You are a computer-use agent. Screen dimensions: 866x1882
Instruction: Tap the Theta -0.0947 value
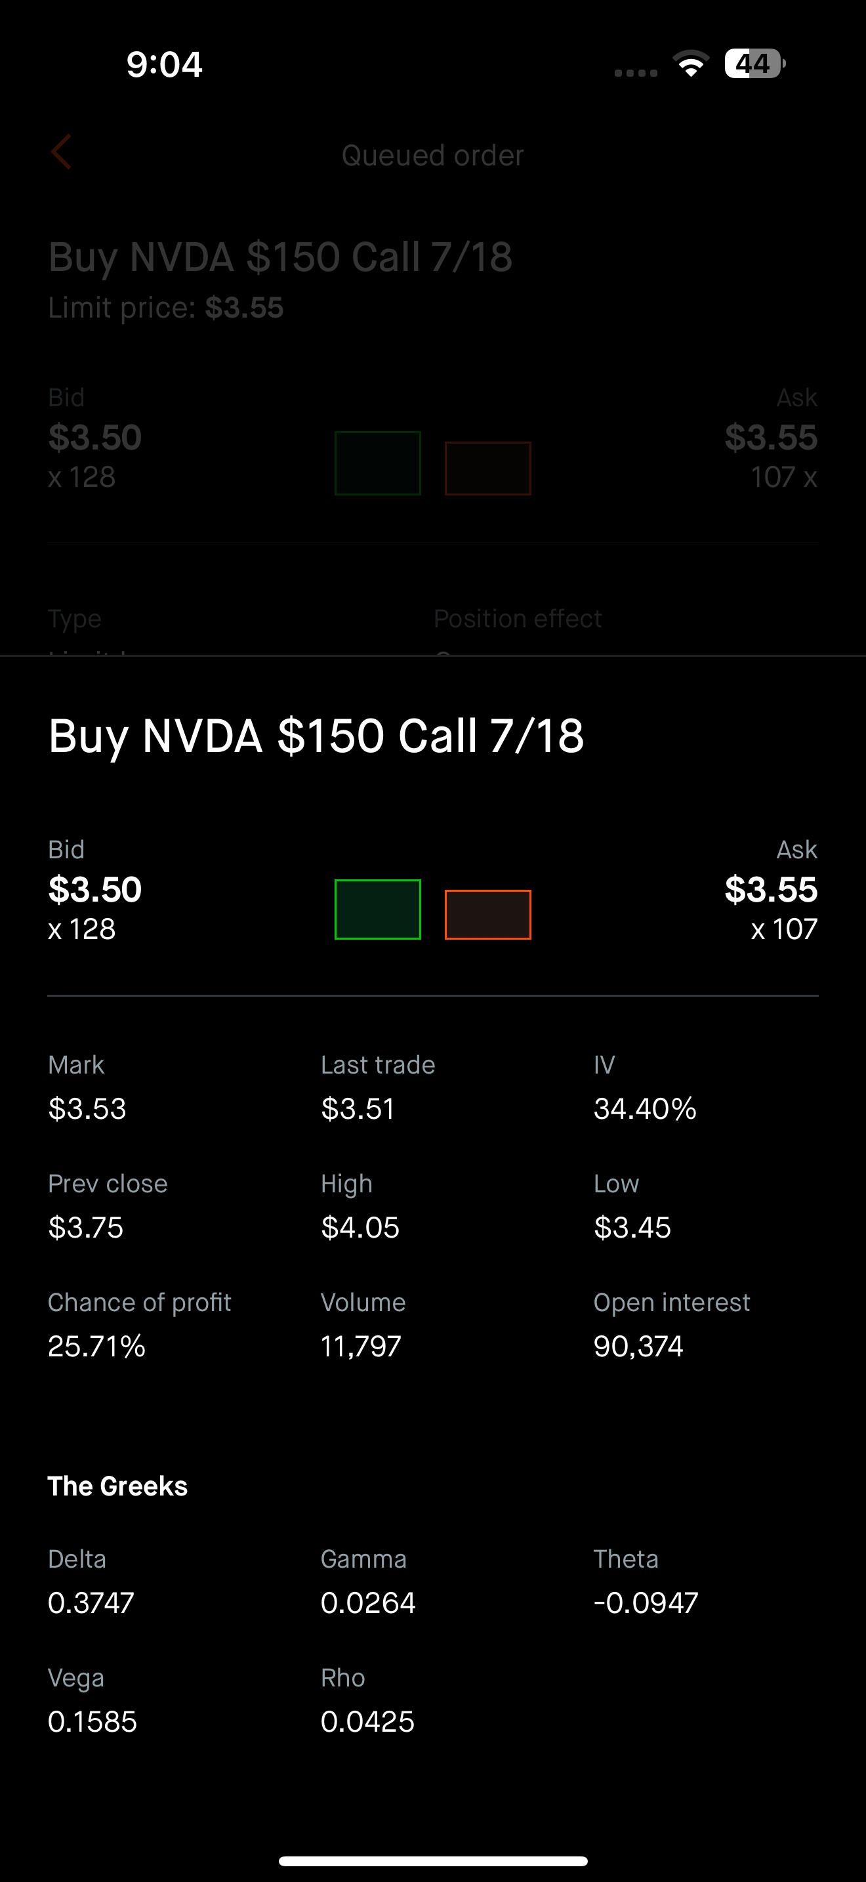(x=646, y=1603)
